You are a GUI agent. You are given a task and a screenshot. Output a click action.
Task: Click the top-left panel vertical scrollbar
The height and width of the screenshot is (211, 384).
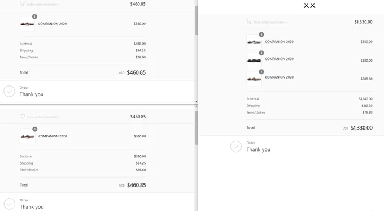(x=196, y=20)
